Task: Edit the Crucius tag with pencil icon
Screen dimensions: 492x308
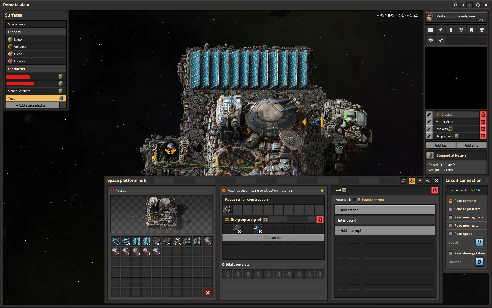Action: point(429,114)
